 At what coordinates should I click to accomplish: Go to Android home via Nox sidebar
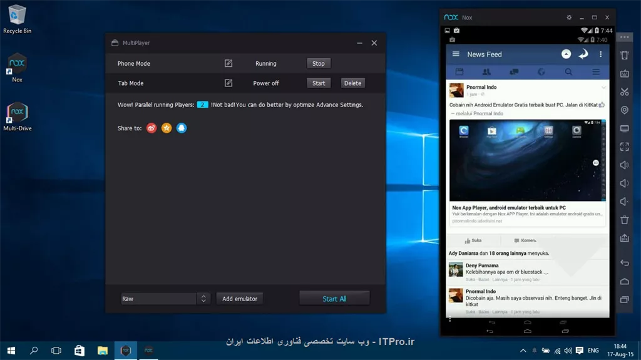pyautogui.click(x=624, y=281)
